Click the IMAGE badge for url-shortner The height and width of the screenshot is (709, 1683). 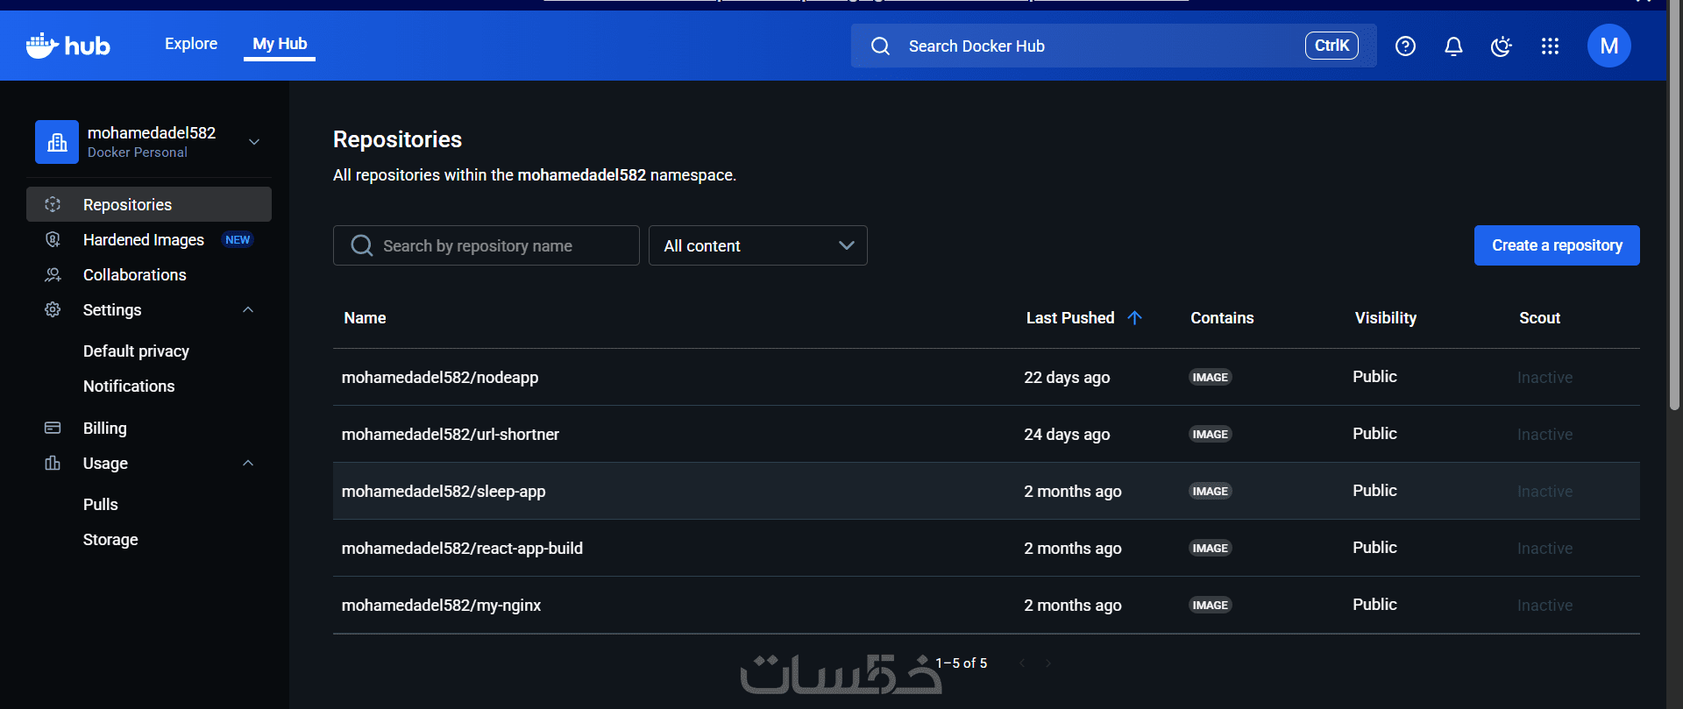[1211, 435]
